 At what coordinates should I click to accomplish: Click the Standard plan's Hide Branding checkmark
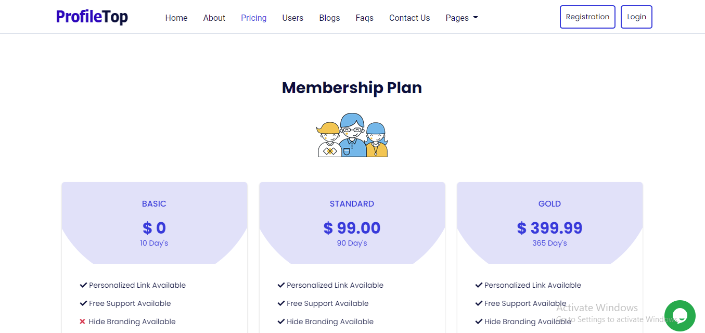point(281,322)
